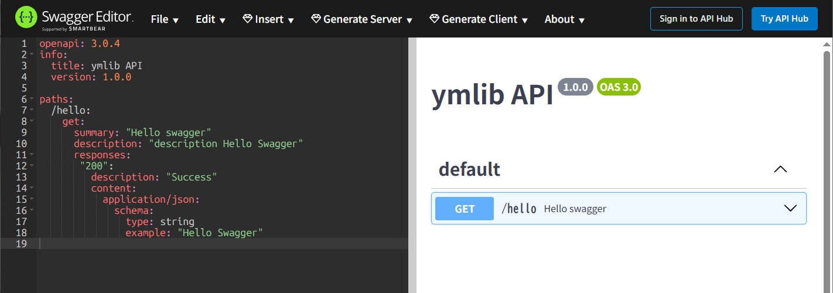Open the Insert menu
The width and height of the screenshot is (833, 293).
(x=269, y=19)
